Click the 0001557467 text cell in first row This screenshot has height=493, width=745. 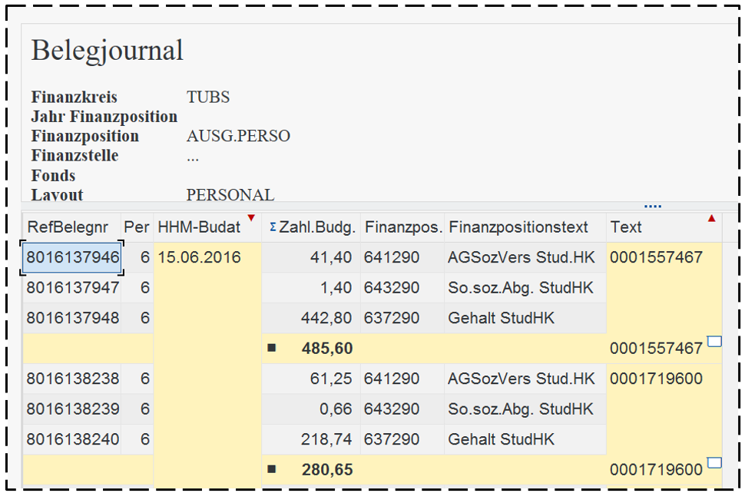(656, 257)
